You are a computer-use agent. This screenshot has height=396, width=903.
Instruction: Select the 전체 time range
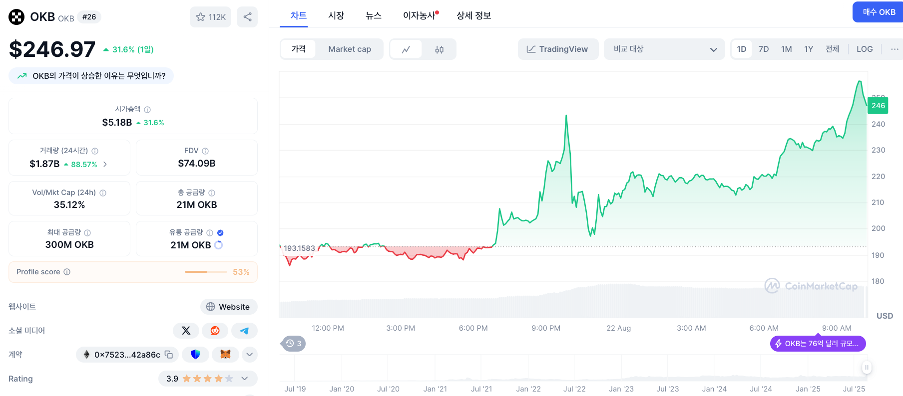click(x=832, y=49)
